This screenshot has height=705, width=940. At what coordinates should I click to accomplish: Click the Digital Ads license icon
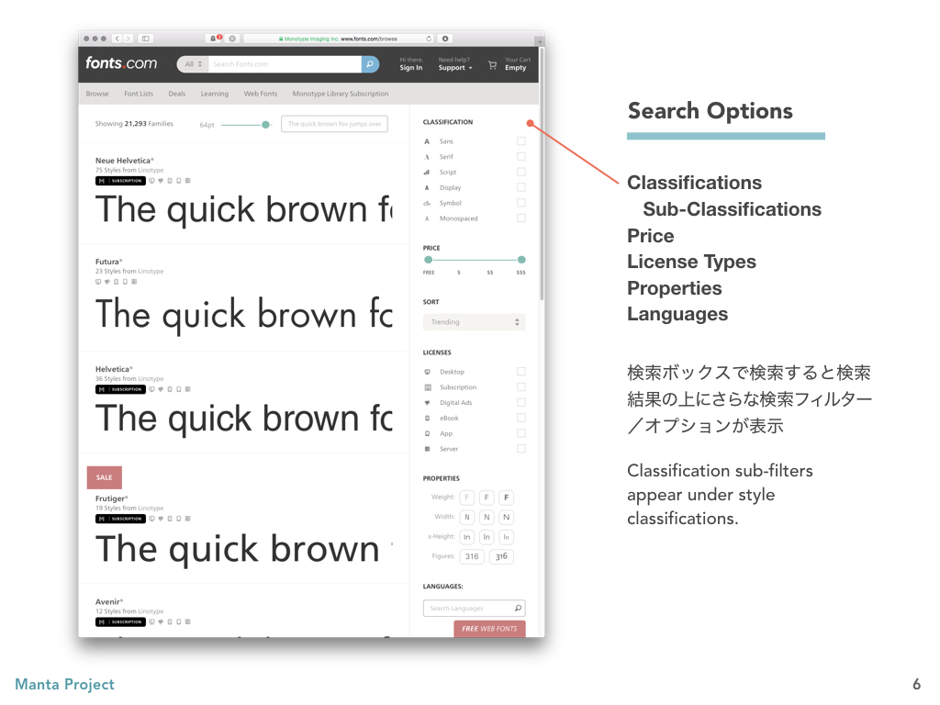pos(428,403)
